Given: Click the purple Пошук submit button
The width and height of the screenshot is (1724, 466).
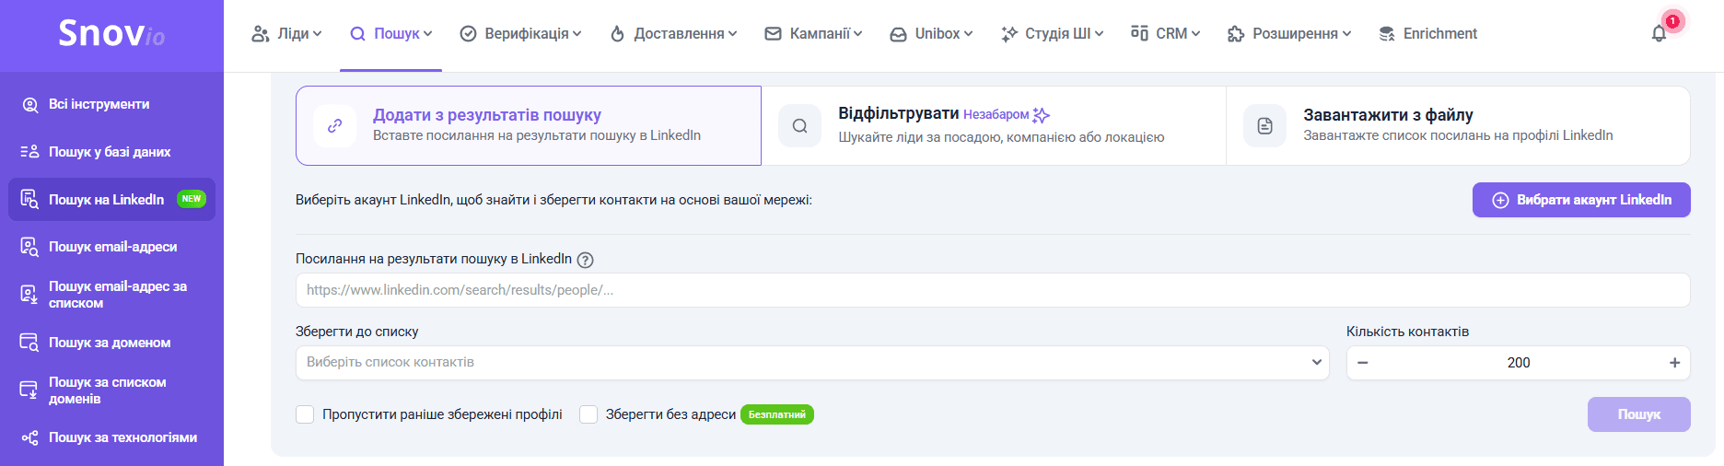Looking at the screenshot, I should (1639, 414).
